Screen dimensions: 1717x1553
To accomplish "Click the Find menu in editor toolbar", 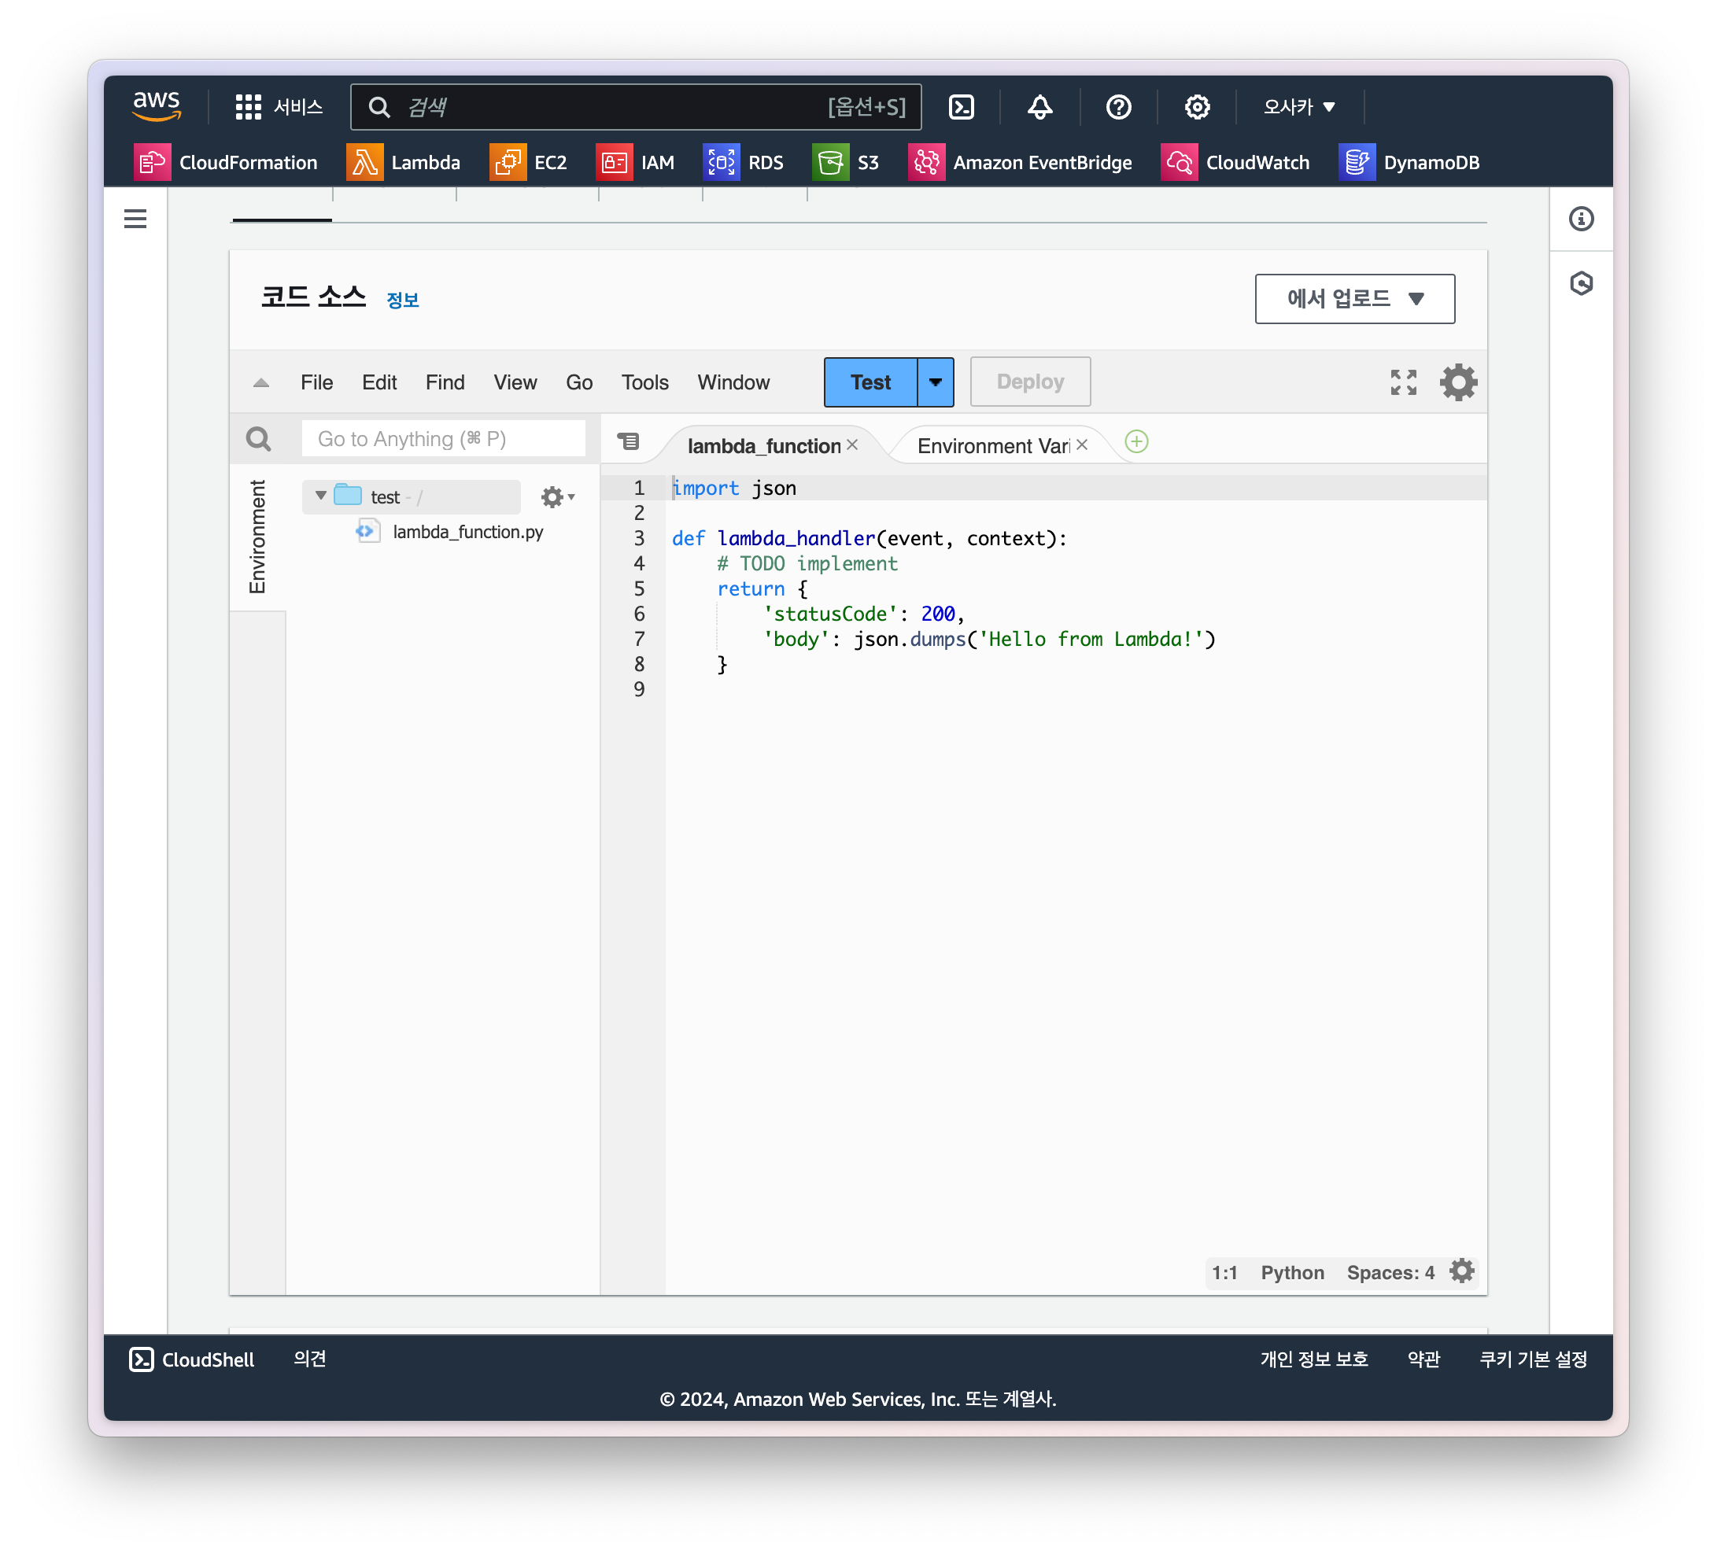I will pyautogui.click(x=445, y=382).
